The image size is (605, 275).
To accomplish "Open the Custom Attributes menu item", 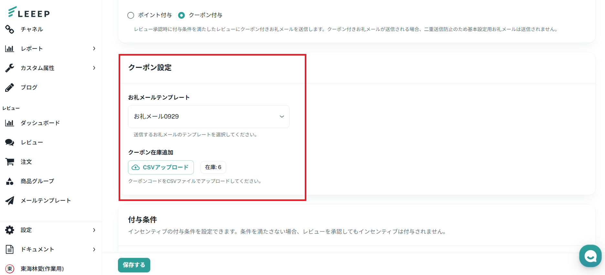I will click(x=37, y=68).
